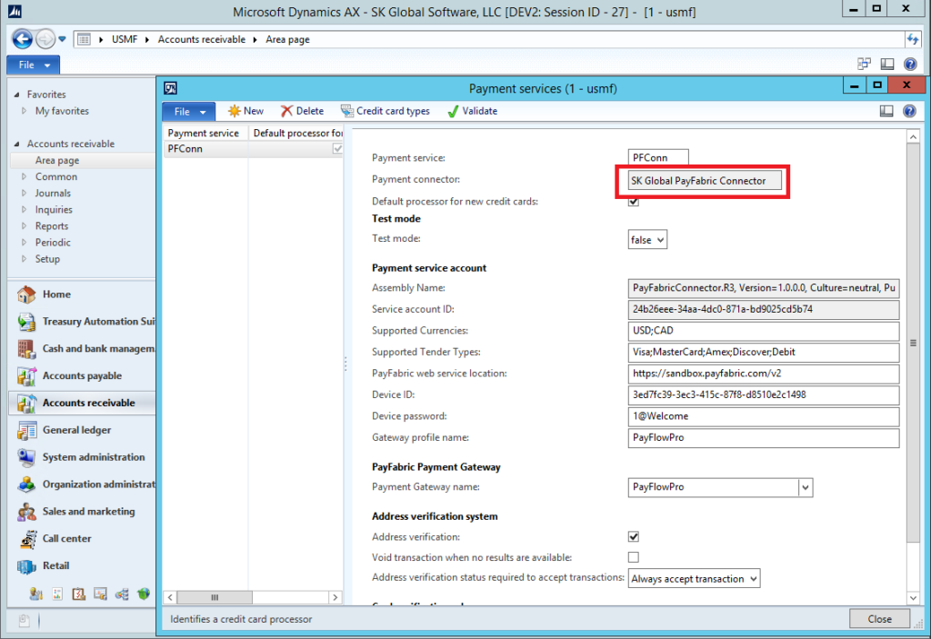Expand the Inquiries tree node

point(25,210)
